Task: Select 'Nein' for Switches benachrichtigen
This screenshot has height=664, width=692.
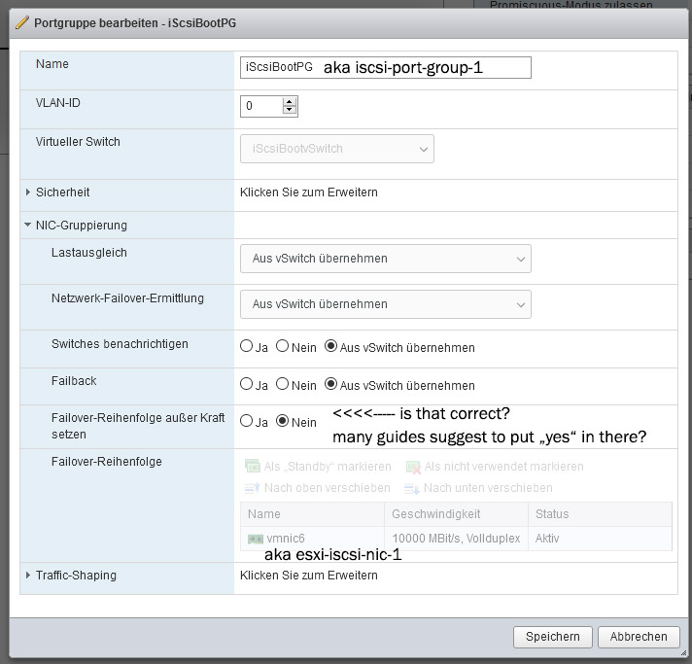Action: tap(283, 346)
